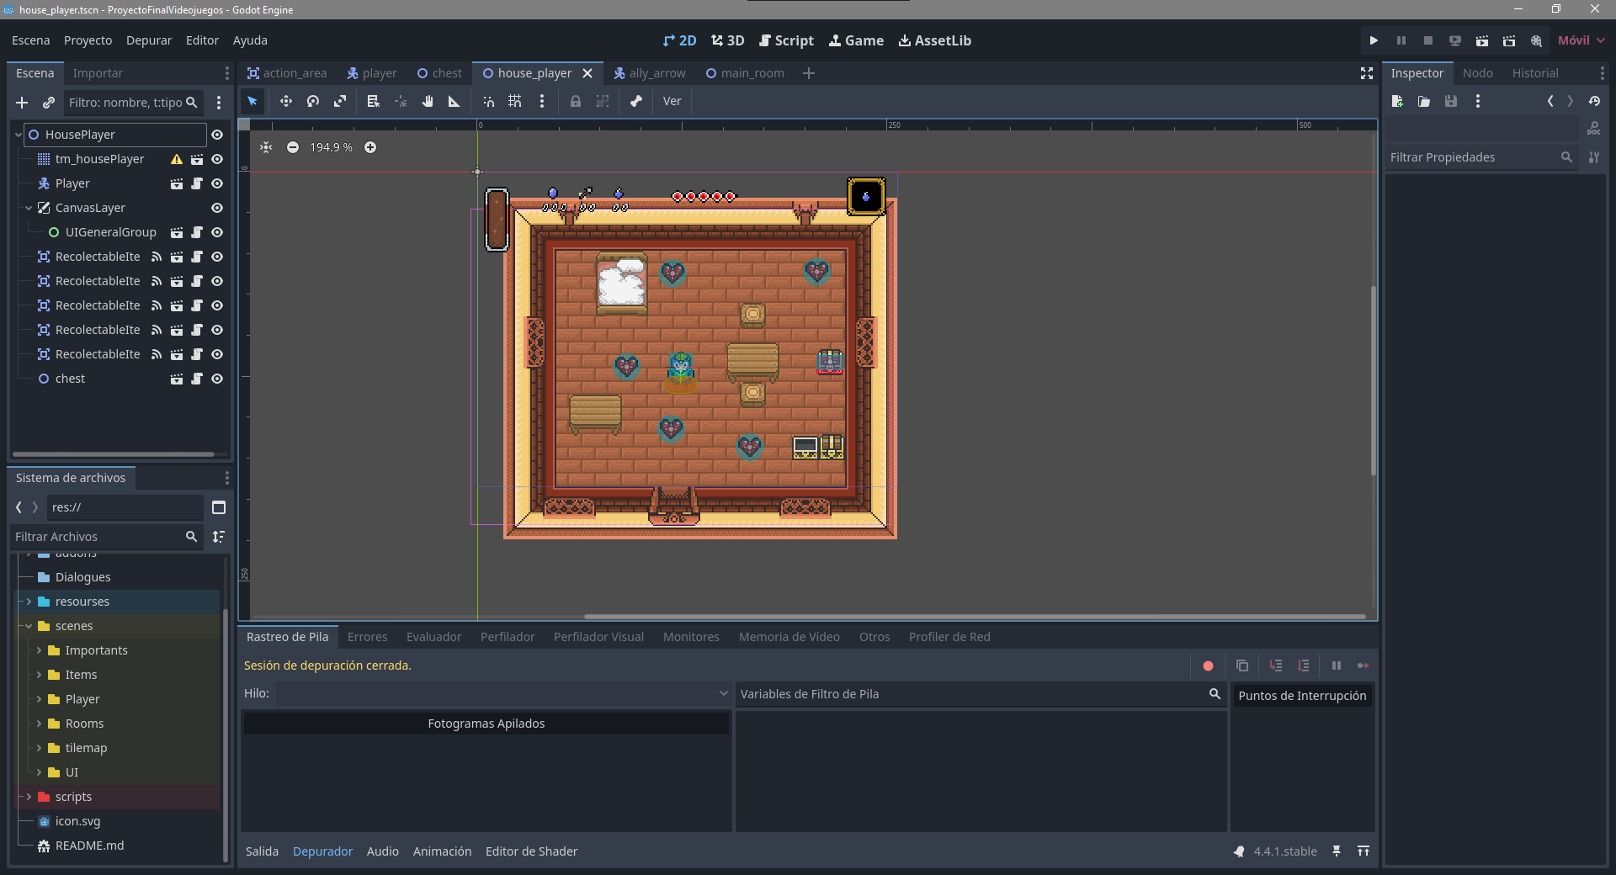The width and height of the screenshot is (1616, 875).
Task: Open the Ver view menu button
Action: click(x=672, y=101)
